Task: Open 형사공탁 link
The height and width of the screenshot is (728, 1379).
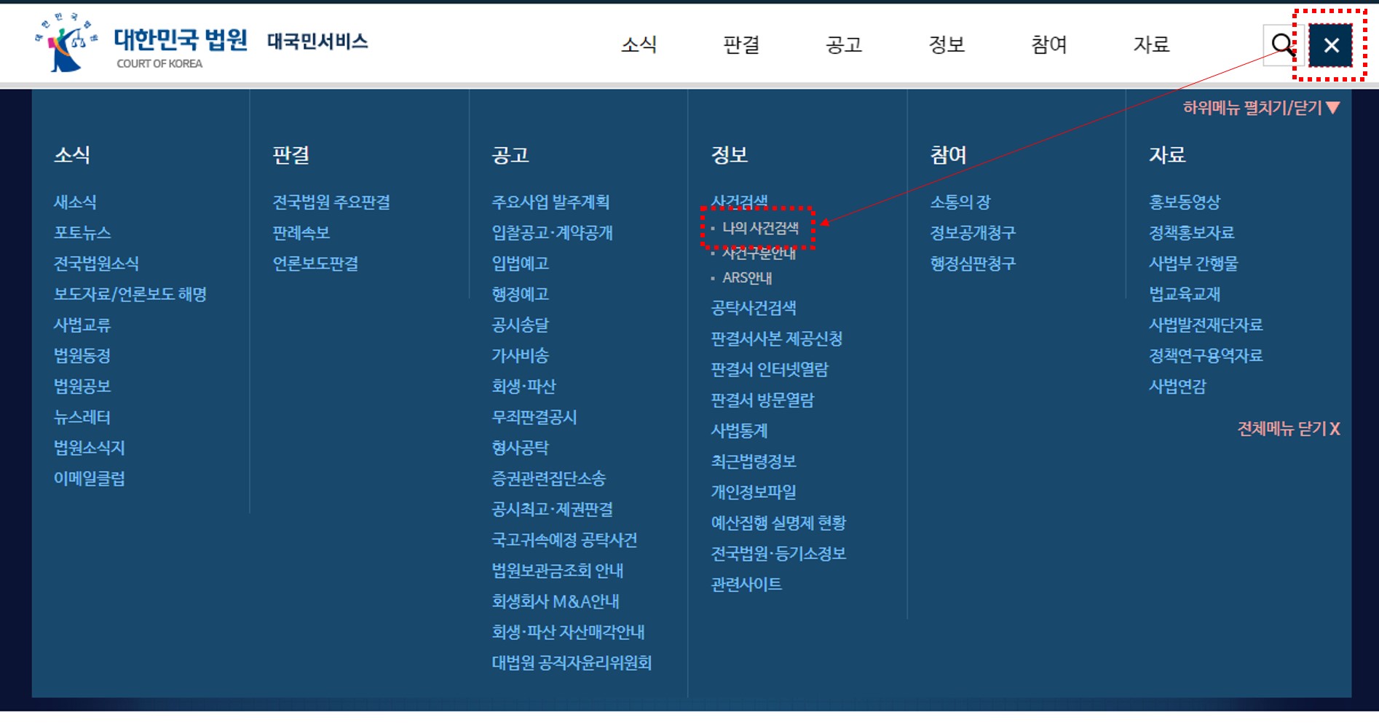Action: coord(520,448)
